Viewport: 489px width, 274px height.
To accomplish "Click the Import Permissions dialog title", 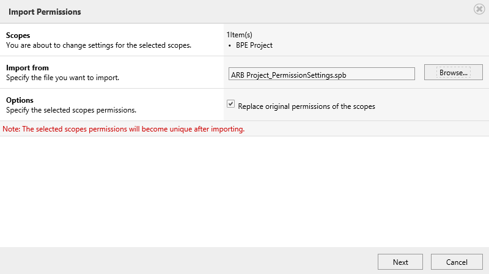I will pos(45,12).
